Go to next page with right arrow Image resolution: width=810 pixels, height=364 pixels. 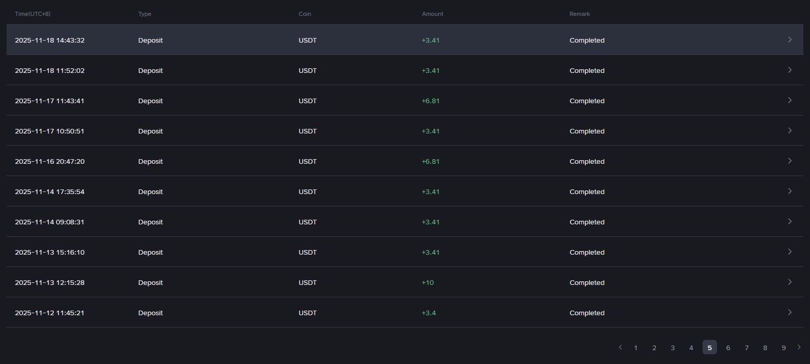tap(799, 348)
